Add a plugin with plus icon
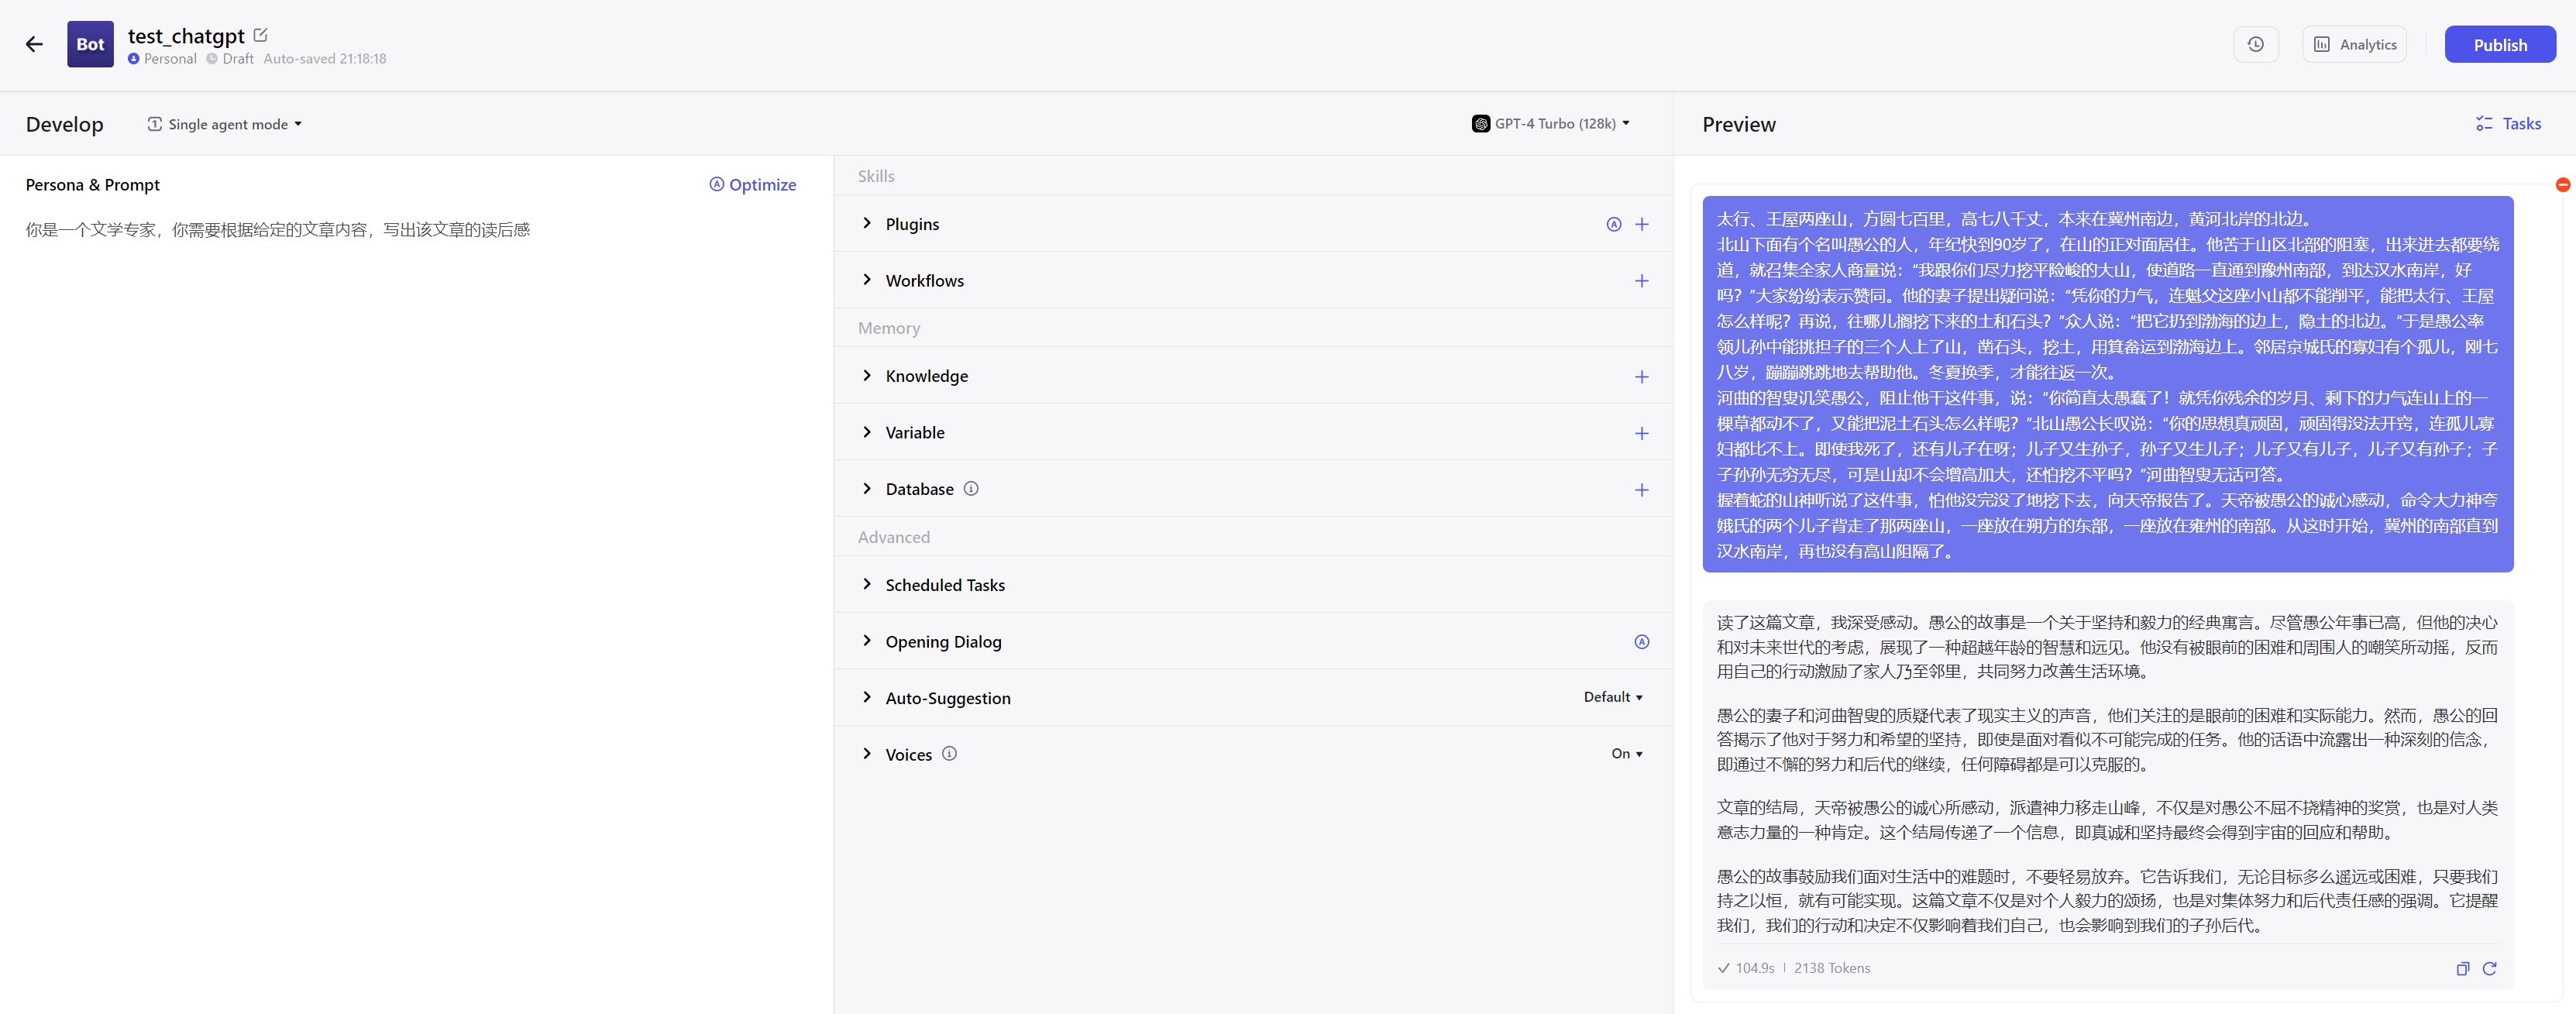2576x1014 pixels. [1641, 224]
